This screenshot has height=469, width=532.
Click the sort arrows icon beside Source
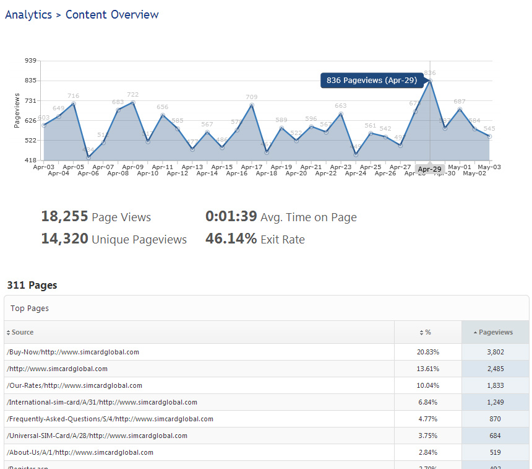(9, 333)
